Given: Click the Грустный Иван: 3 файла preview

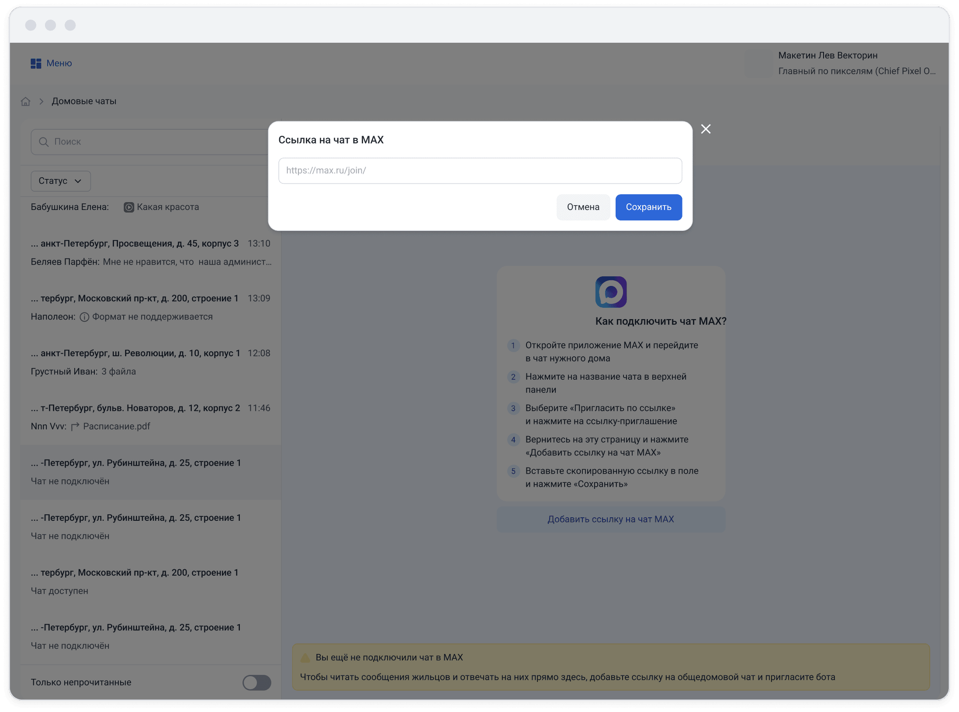Looking at the screenshot, I should click(83, 371).
